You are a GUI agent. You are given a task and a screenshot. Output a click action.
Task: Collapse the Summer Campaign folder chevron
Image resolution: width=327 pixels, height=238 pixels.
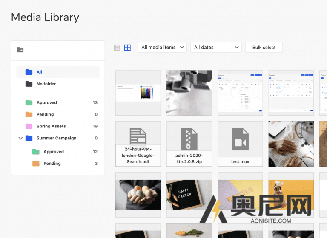pos(20,138)
